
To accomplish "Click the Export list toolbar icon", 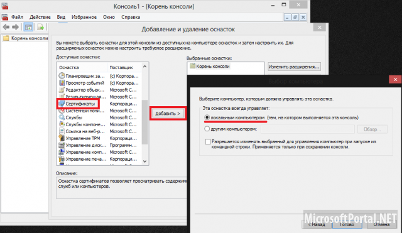I will [40, 27].
